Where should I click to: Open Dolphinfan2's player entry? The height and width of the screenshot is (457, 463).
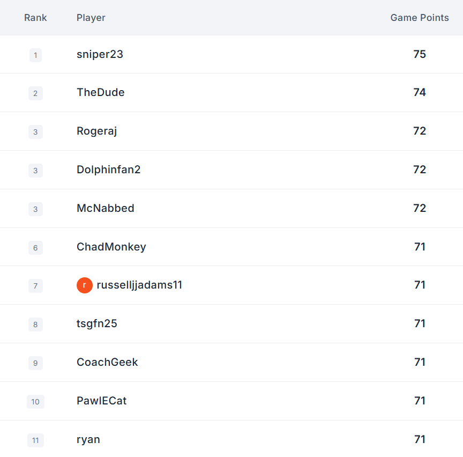tap(108, 169)
